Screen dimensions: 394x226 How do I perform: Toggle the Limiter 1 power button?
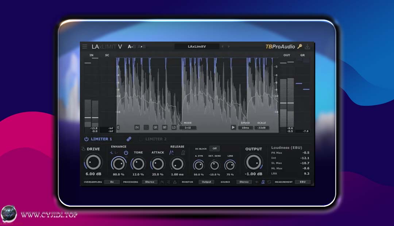[x=86, y=139]
